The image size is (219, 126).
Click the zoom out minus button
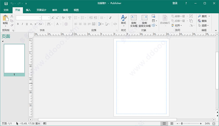177,124
